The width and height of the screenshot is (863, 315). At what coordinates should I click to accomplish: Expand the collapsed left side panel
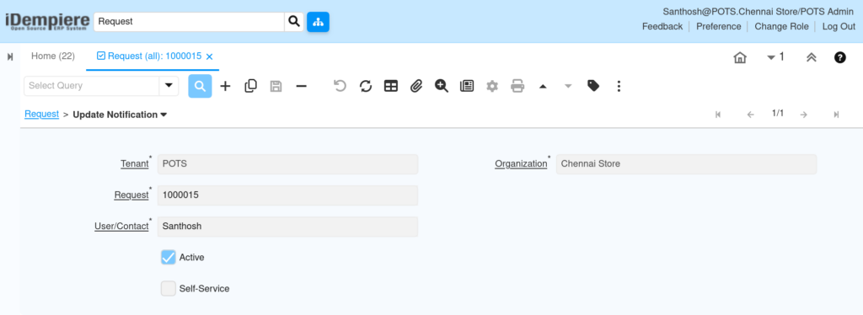coord(10,56)
